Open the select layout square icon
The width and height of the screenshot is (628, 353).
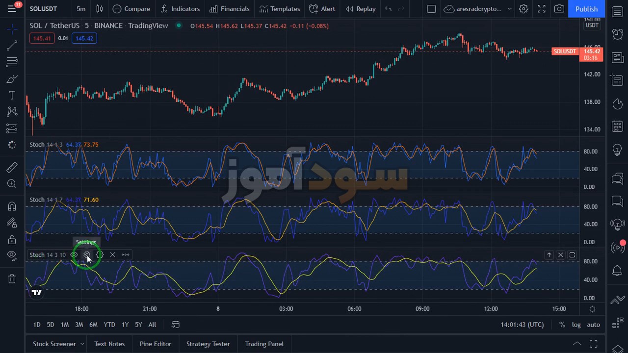click(x=431, y=9)
